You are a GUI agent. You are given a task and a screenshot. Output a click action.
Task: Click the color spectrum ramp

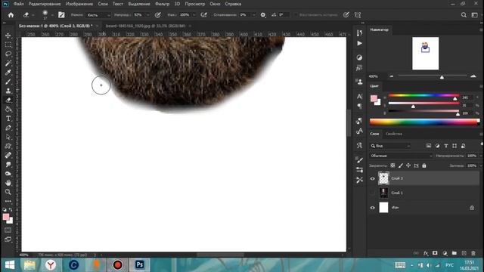424,122
